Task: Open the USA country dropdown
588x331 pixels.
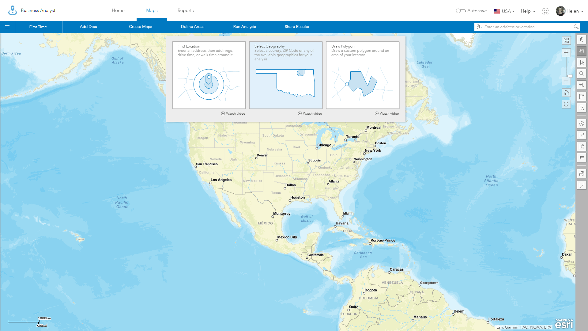Action: [x=504, y=11]
